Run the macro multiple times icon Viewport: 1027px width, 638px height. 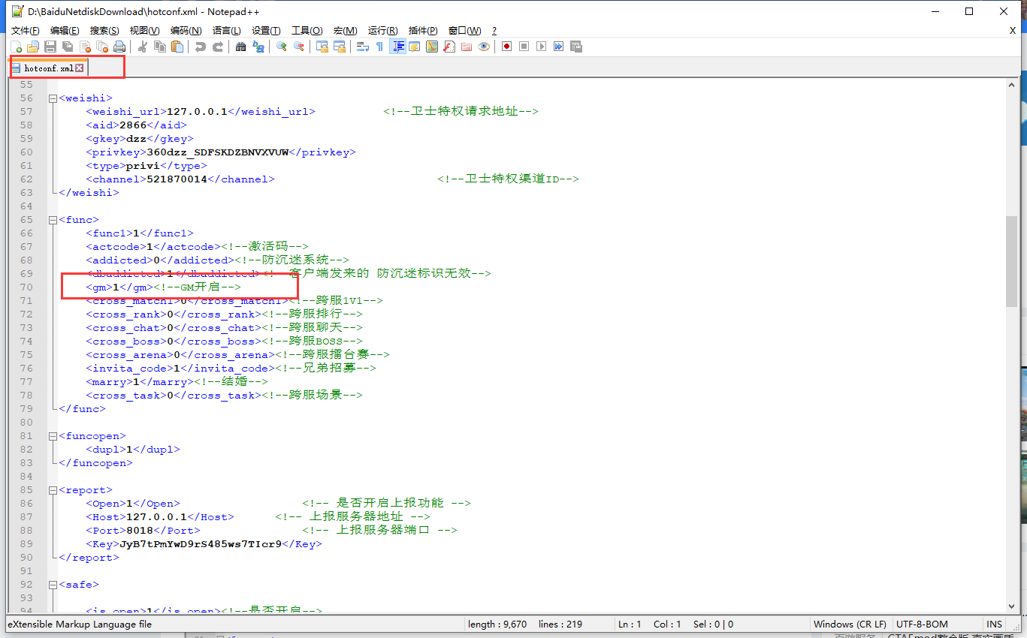point(558,47)
